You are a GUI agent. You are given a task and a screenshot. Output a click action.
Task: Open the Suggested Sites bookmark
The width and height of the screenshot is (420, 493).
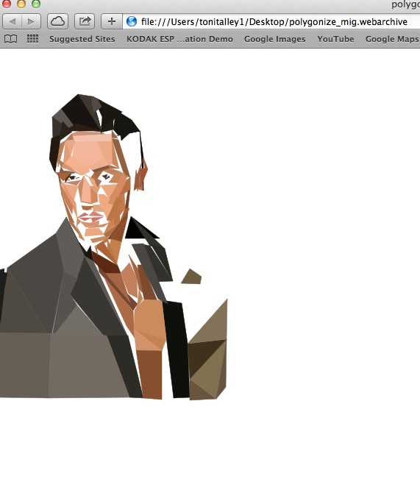coord(82,39)
